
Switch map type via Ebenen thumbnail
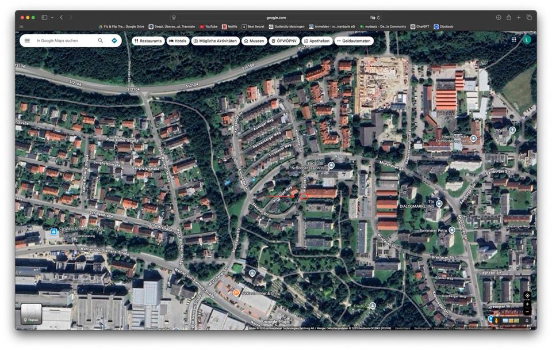32,313
